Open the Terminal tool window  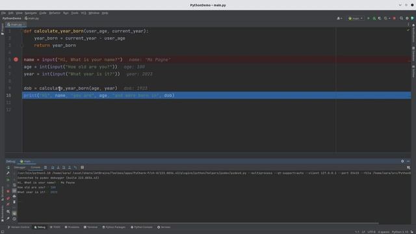90,227
